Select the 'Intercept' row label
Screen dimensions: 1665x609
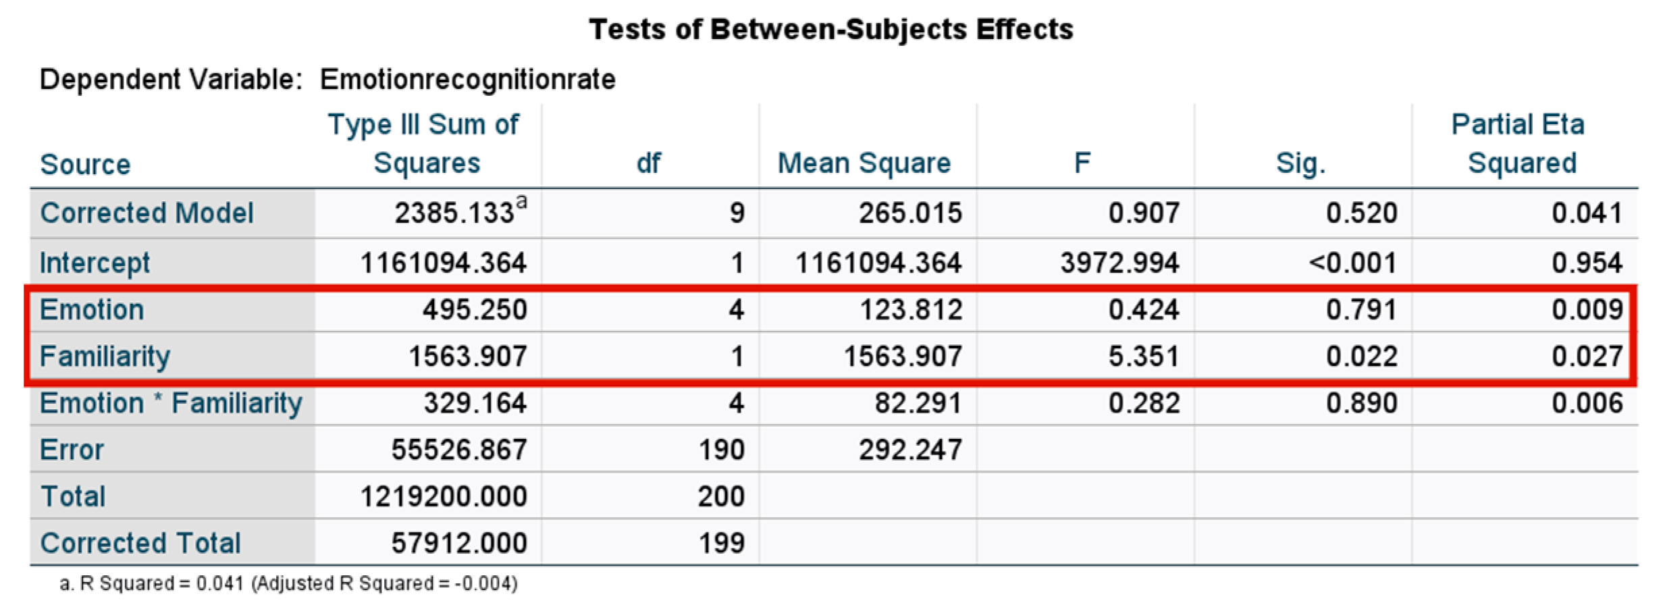(x=95, y=263)
